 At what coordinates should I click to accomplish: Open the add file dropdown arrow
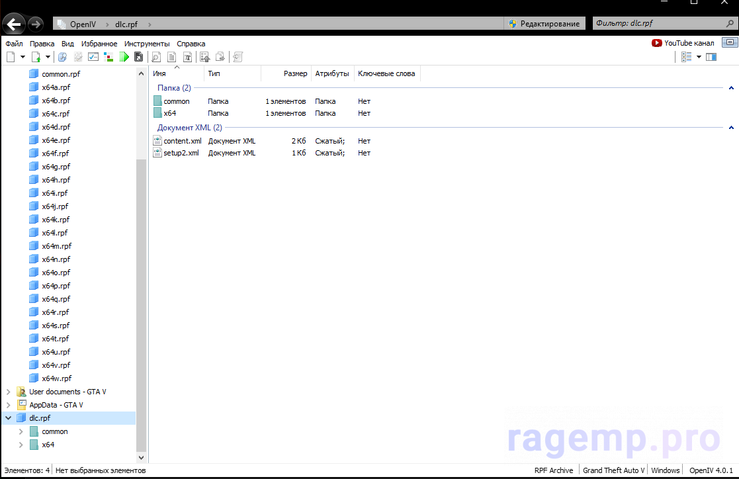point(48,57)
